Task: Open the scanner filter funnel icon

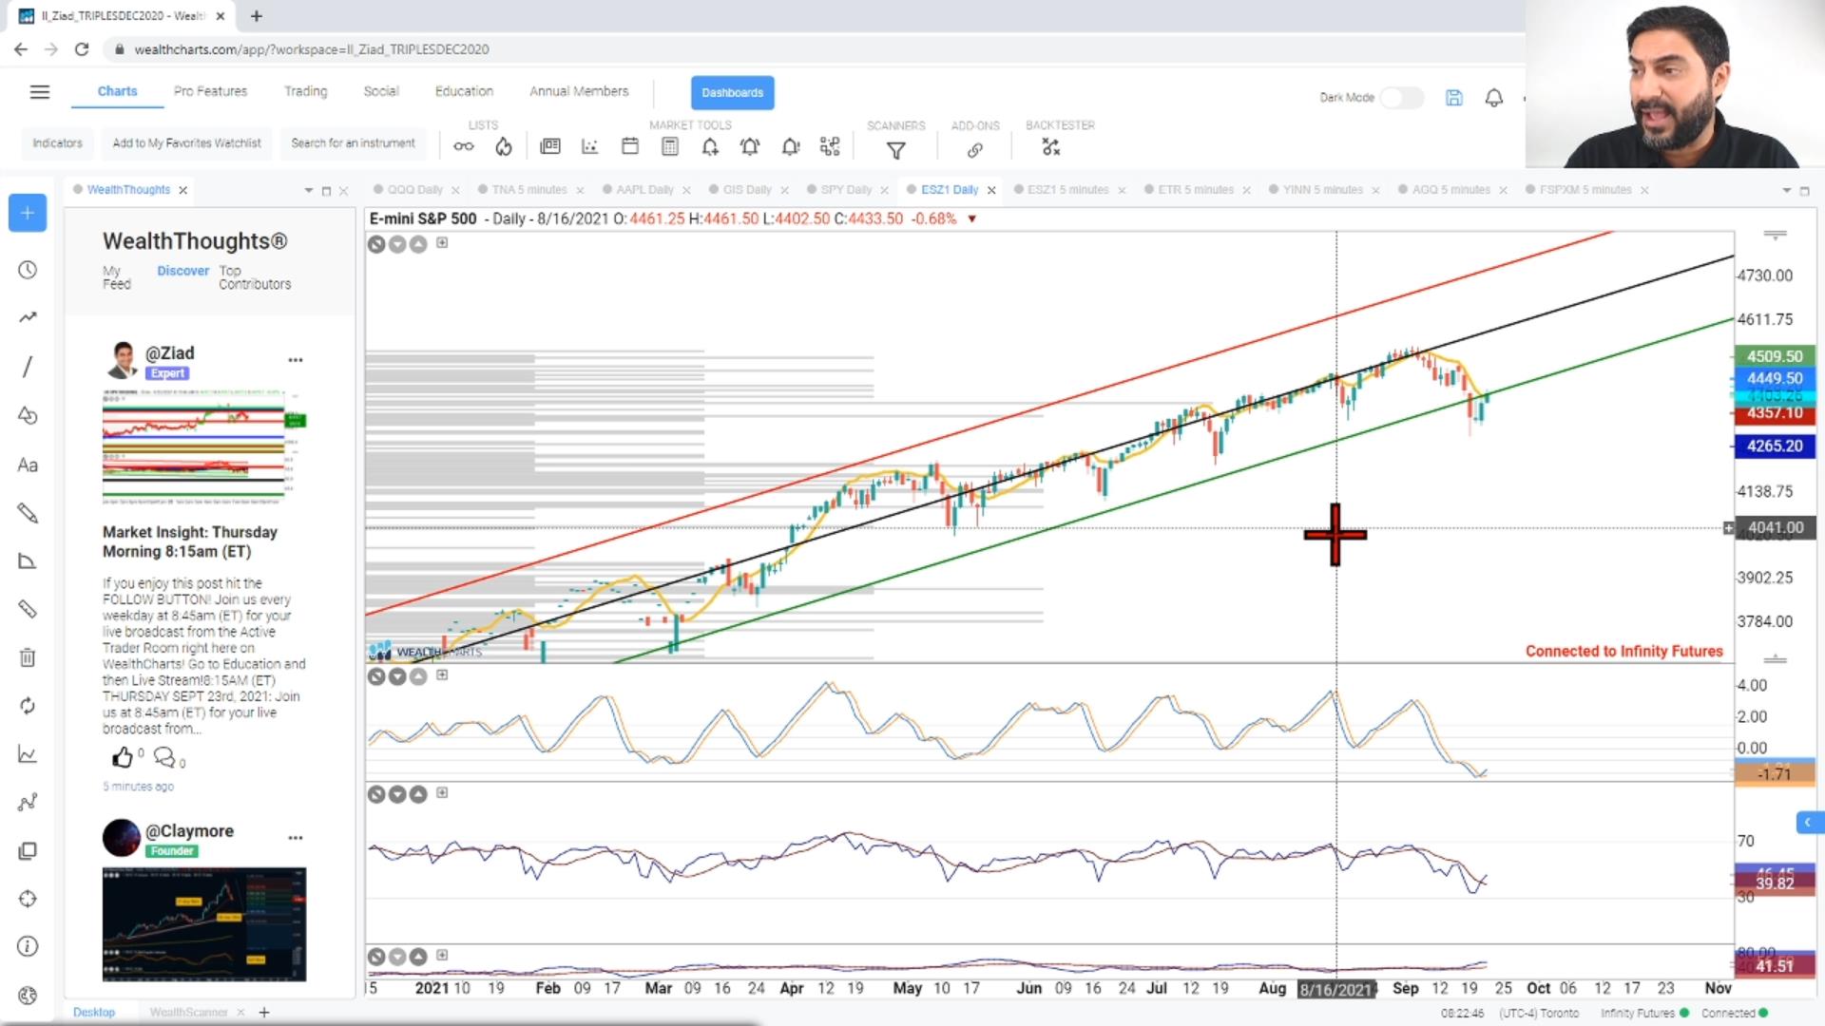Action: (x=895, y=149)
